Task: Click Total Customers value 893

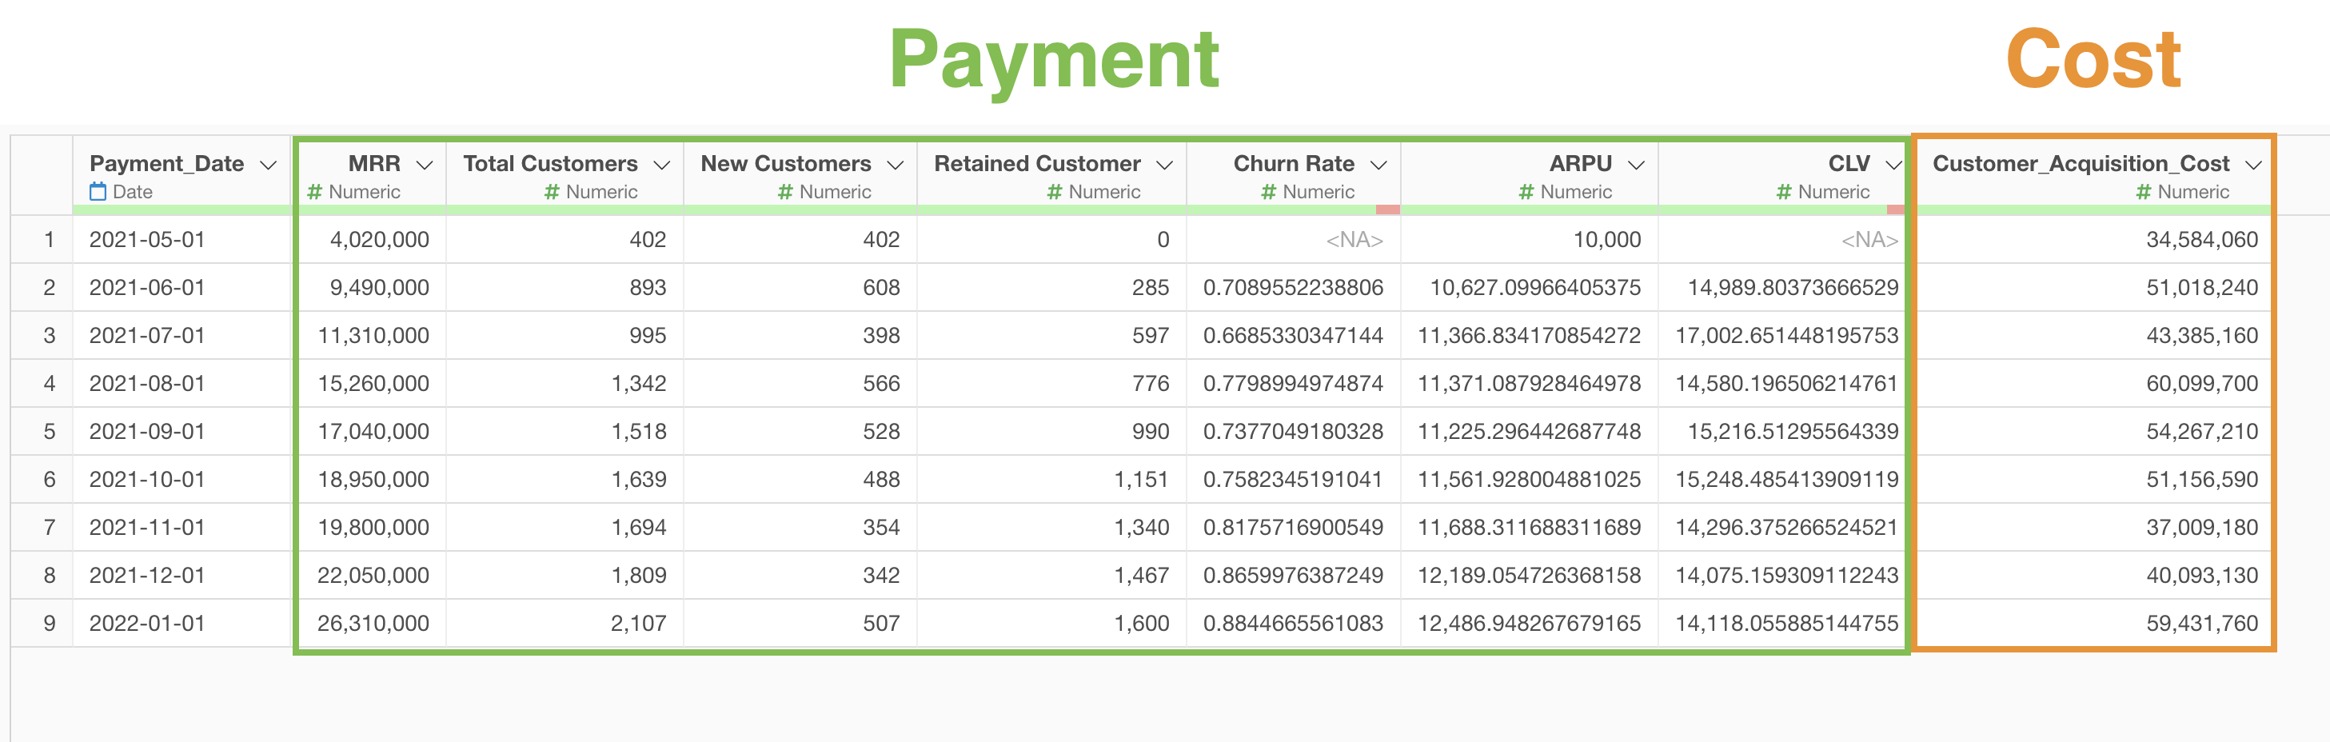Action: (648, 288)
